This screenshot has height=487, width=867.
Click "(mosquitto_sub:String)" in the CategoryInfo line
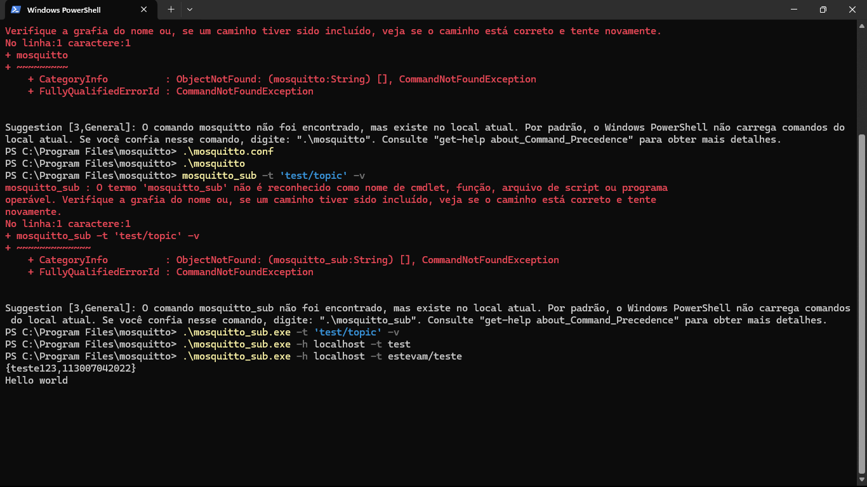pyautogui.click(x=331, y=260)
